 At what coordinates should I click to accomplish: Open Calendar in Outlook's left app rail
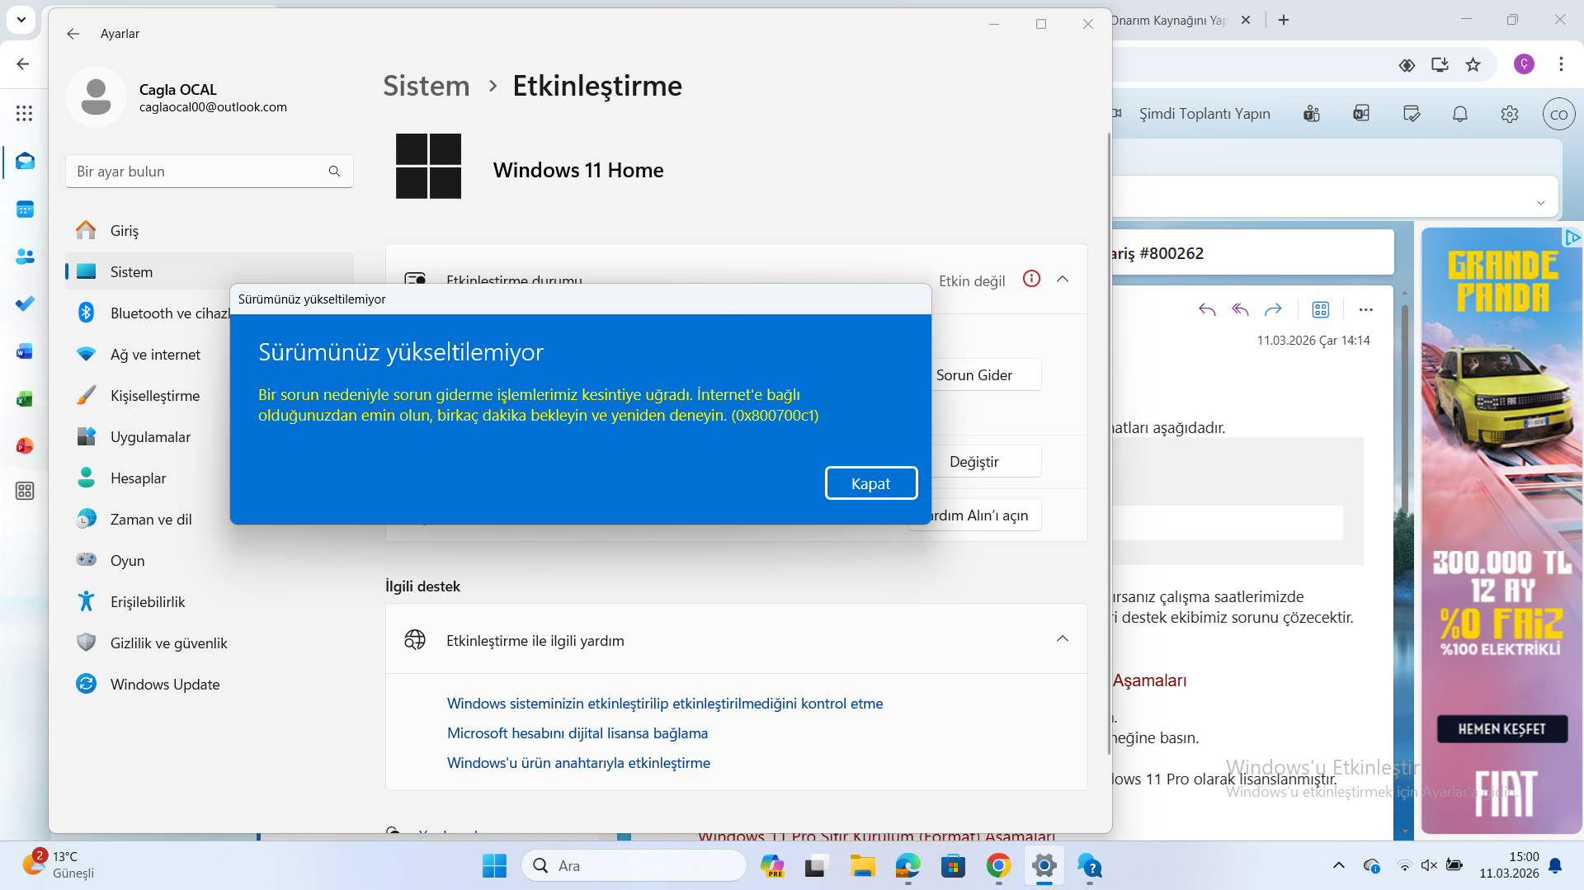tap(25, 210)
